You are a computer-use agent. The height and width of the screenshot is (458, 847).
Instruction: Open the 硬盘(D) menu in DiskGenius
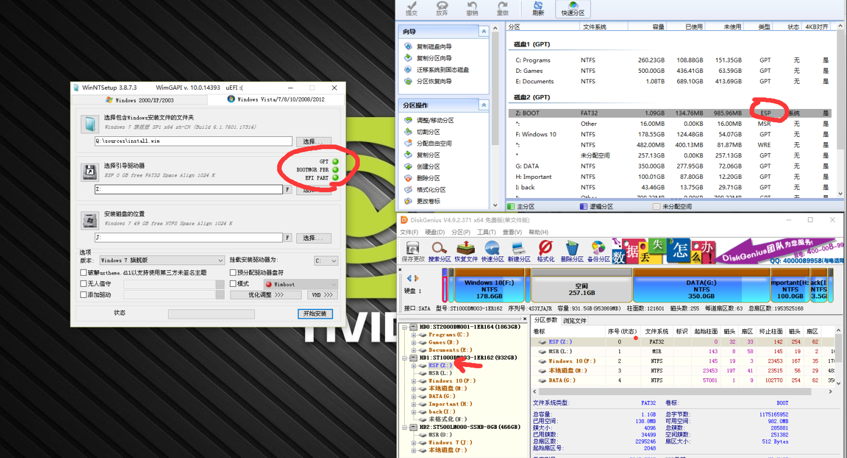(435, 232)
